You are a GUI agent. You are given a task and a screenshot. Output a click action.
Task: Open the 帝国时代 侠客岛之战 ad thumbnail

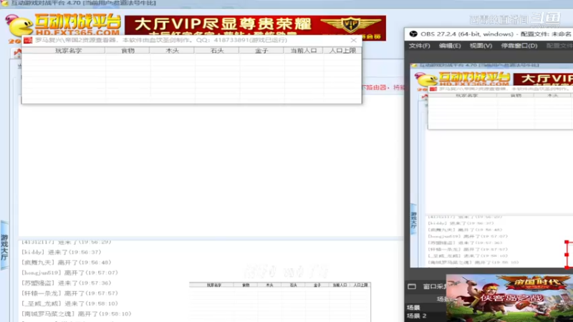coord(509,298)
